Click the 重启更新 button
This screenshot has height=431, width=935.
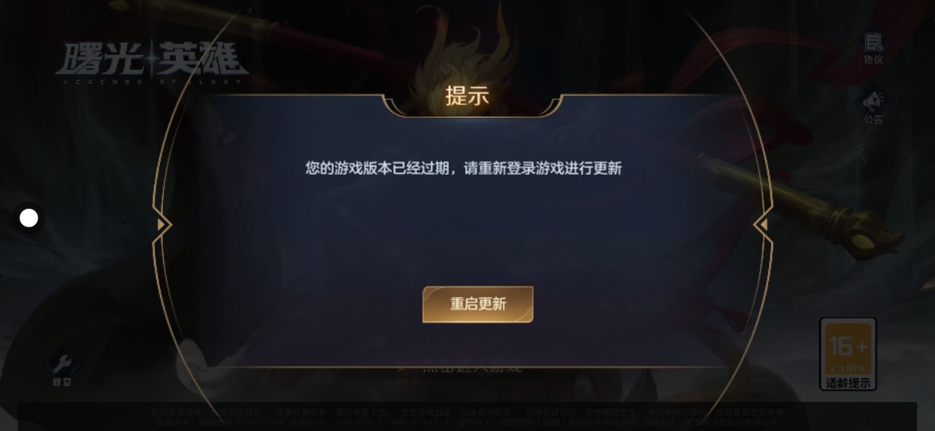coord(478,305)
